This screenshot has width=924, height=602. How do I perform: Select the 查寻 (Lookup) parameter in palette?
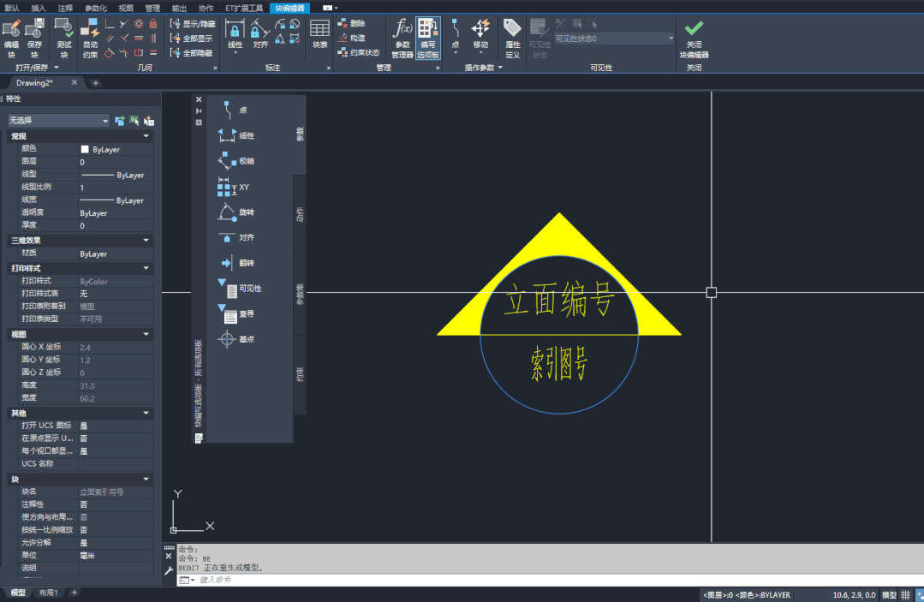[x=236, y=313]
